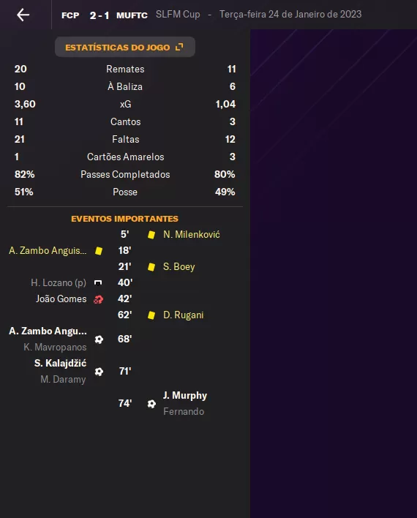Screen dimensions: 417x518
Task: Click the popout icon beside Estatísticas do Jogo
Action: click(179, 47)
